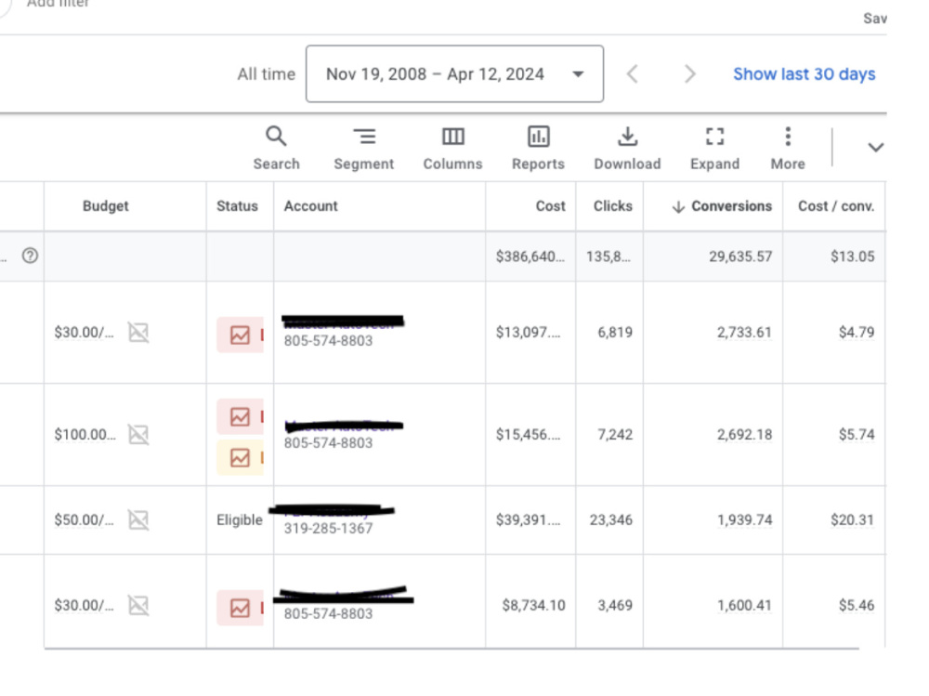Click the Budget column header
This screenshot has height=696, width=929.
[106, 206]
